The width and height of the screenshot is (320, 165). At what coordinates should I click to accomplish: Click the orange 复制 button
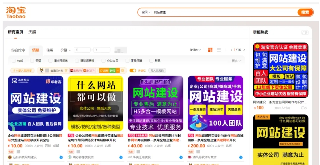point(104,71)
